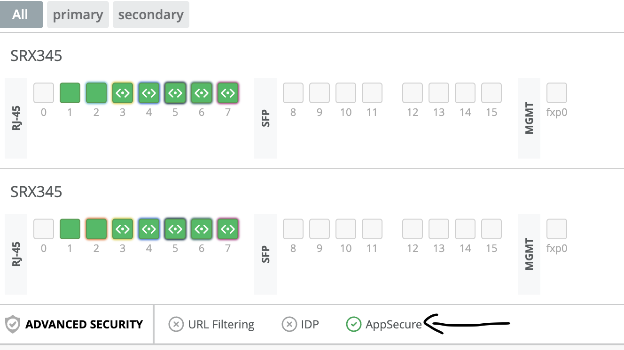Image resolution: width=624 pixels, height=350 pixels.
Task: Select fxp0 management port on the top SRX345
Action: [557, 93]
